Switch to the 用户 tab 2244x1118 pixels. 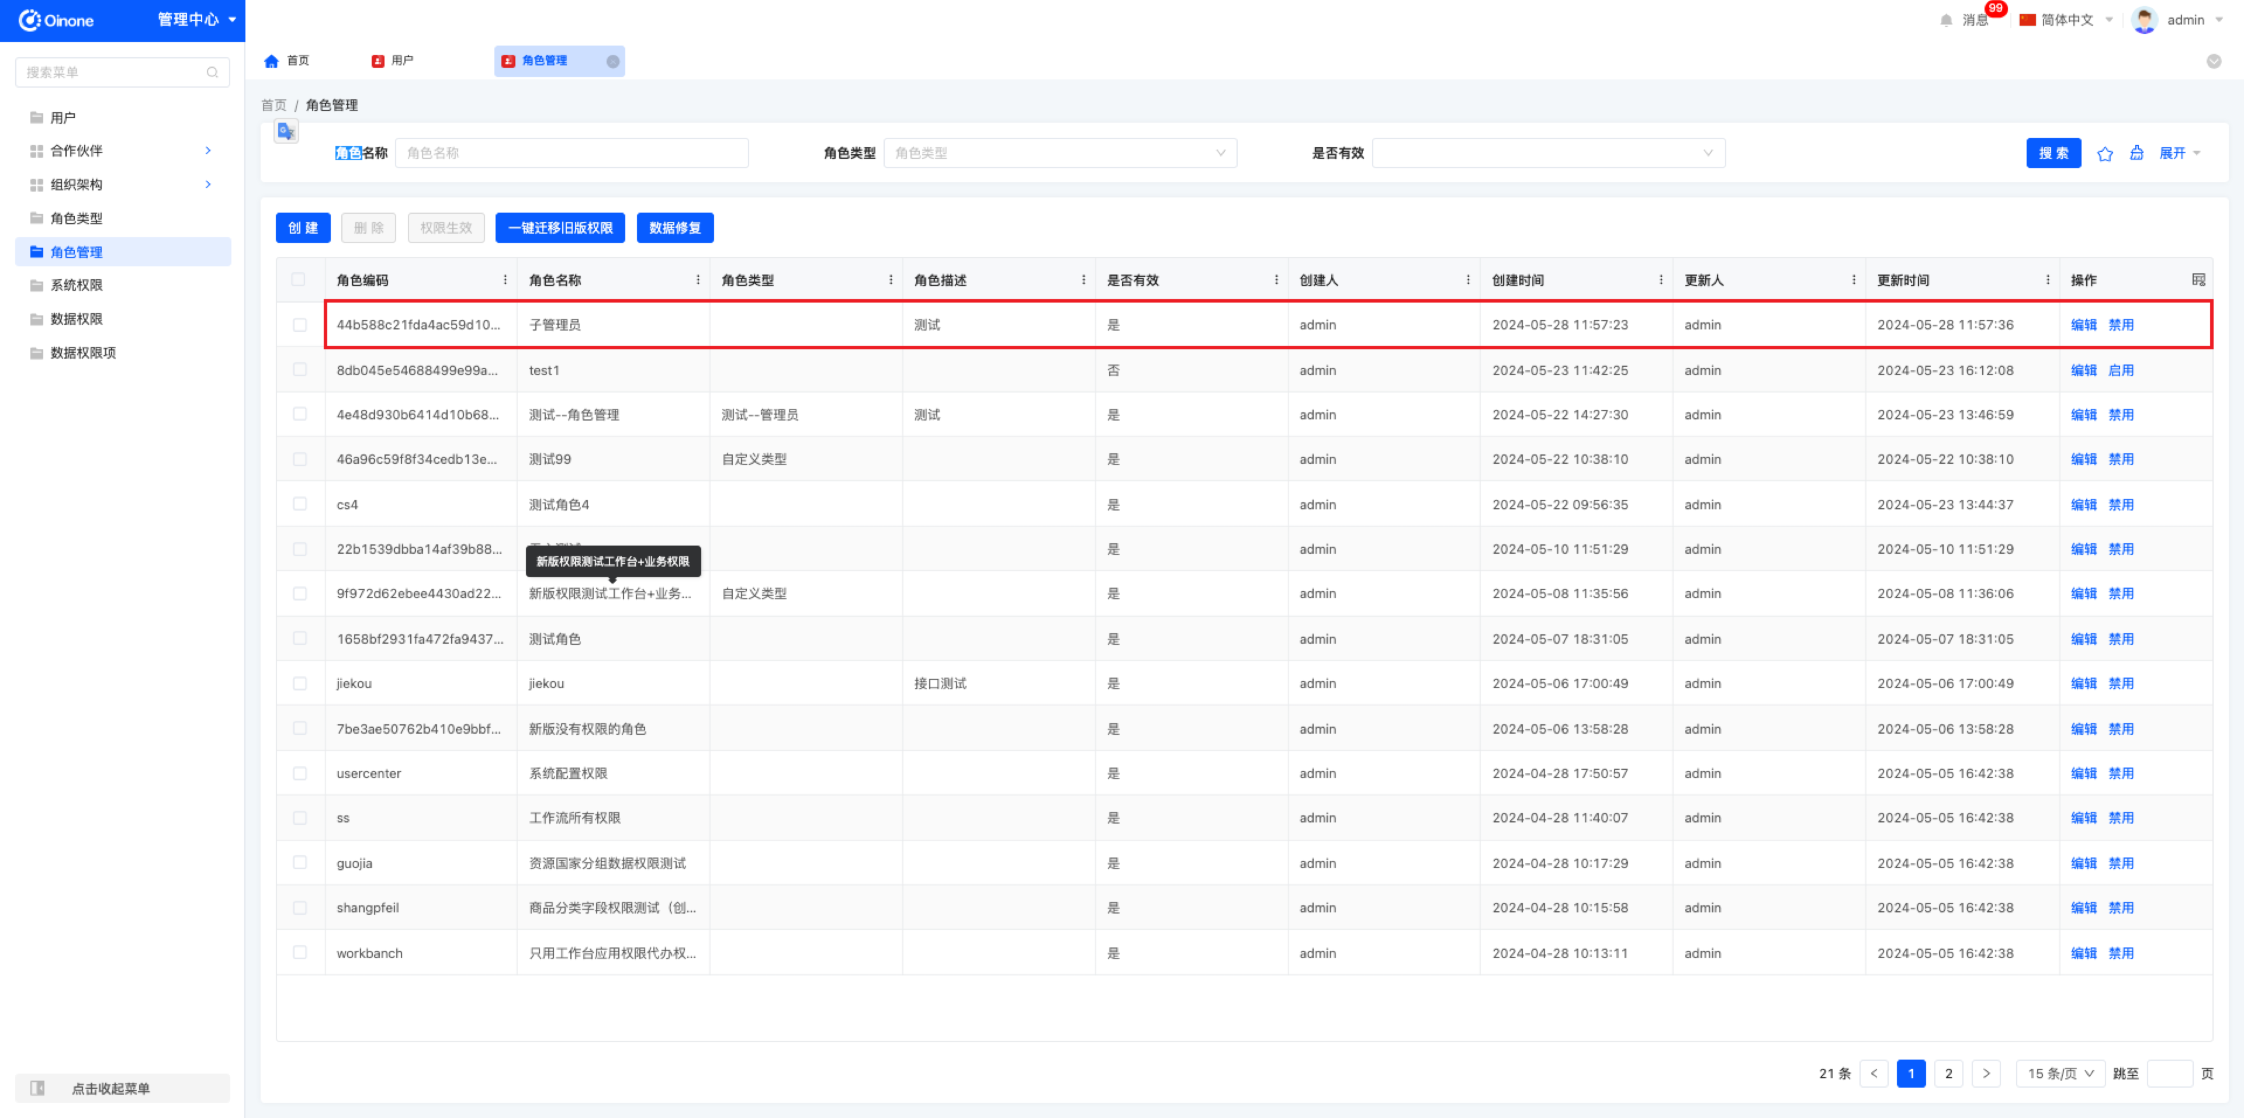point(393,61)
